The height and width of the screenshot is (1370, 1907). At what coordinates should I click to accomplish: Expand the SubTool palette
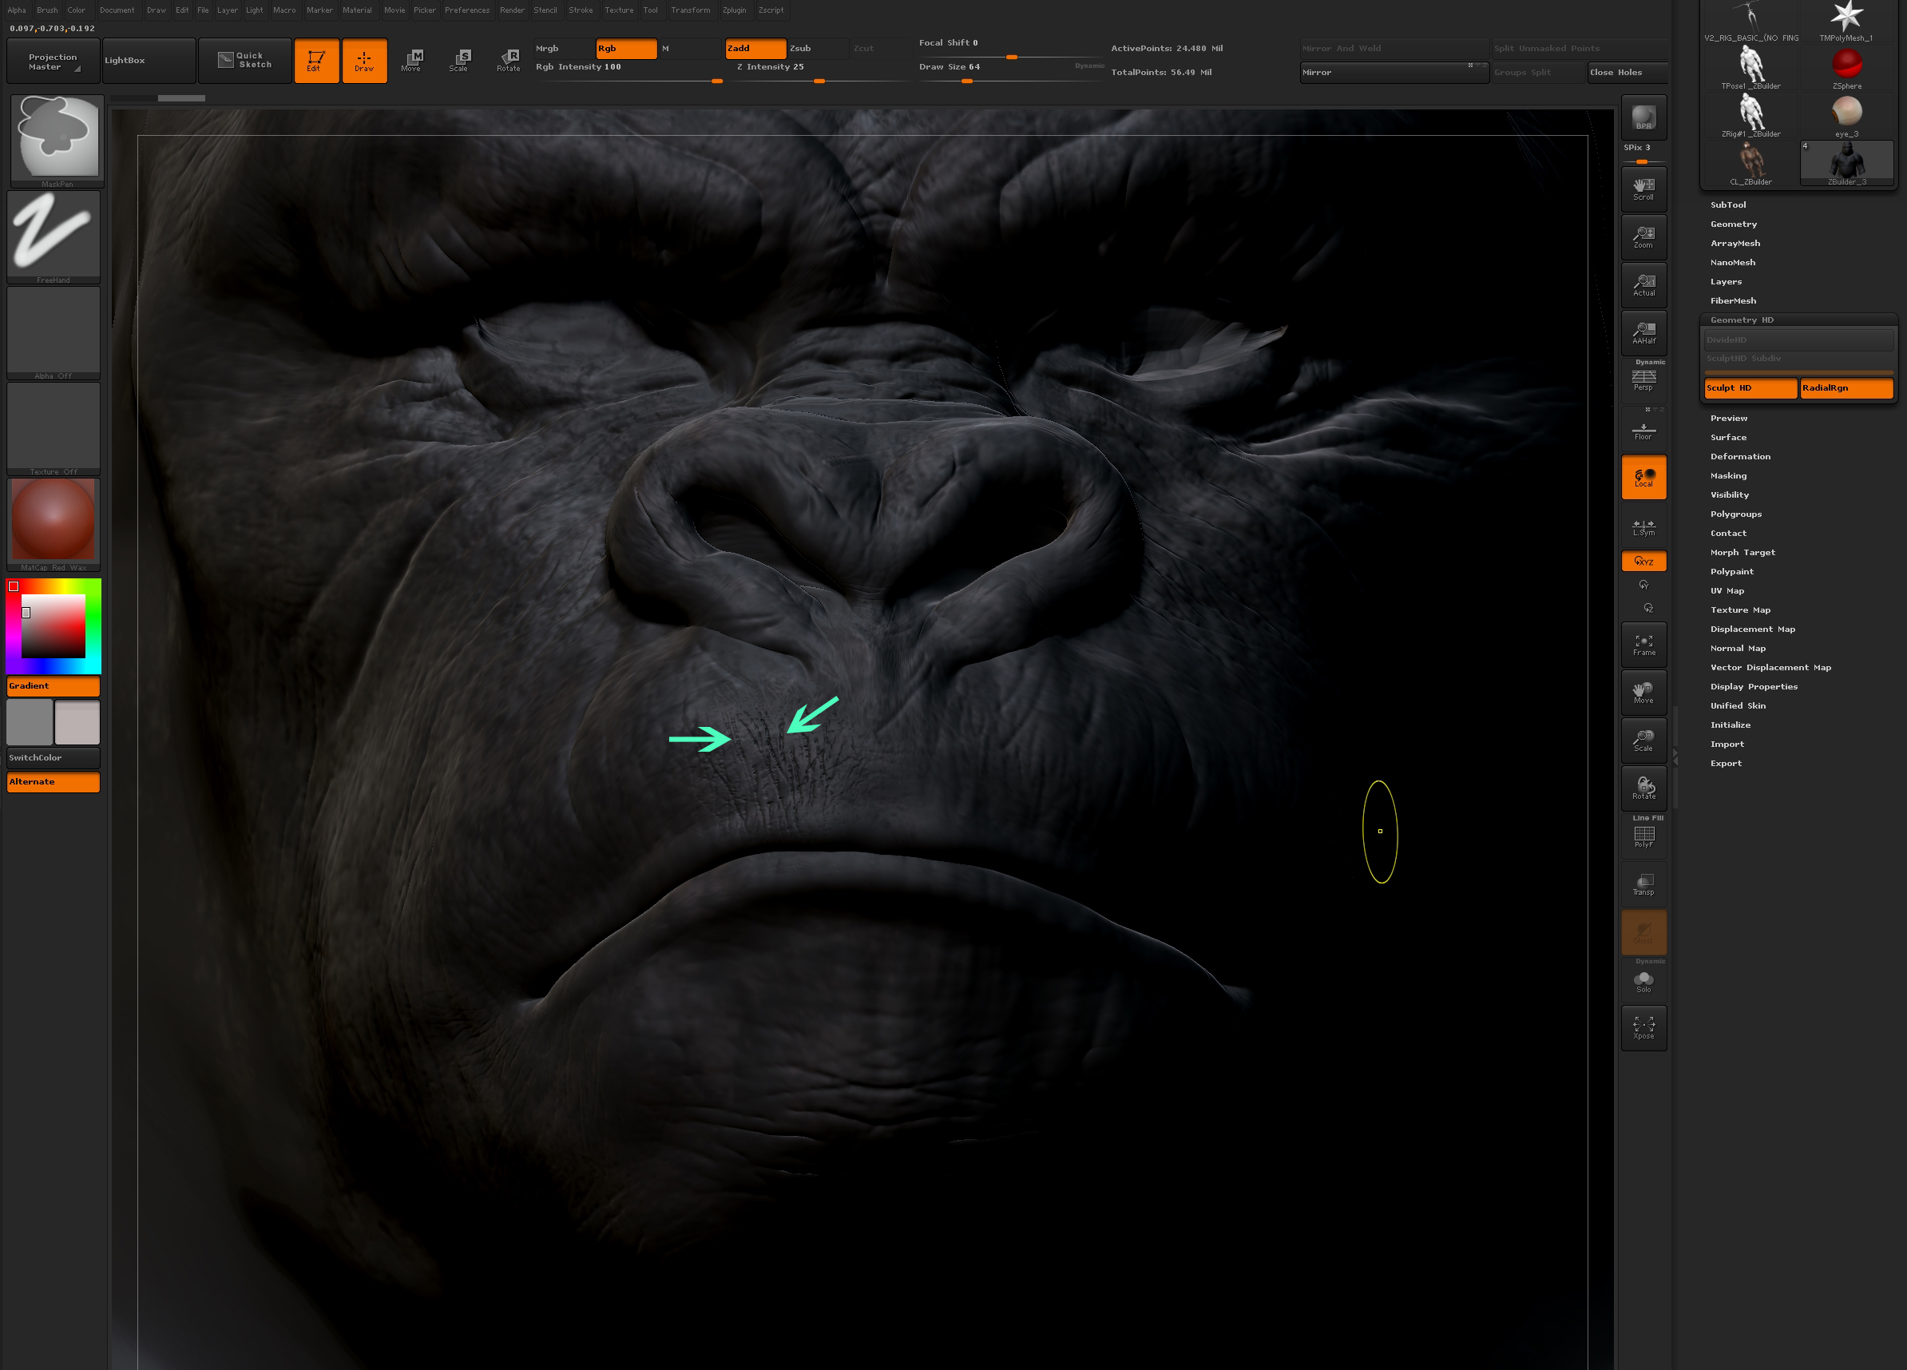click(x=1729, y=205)
